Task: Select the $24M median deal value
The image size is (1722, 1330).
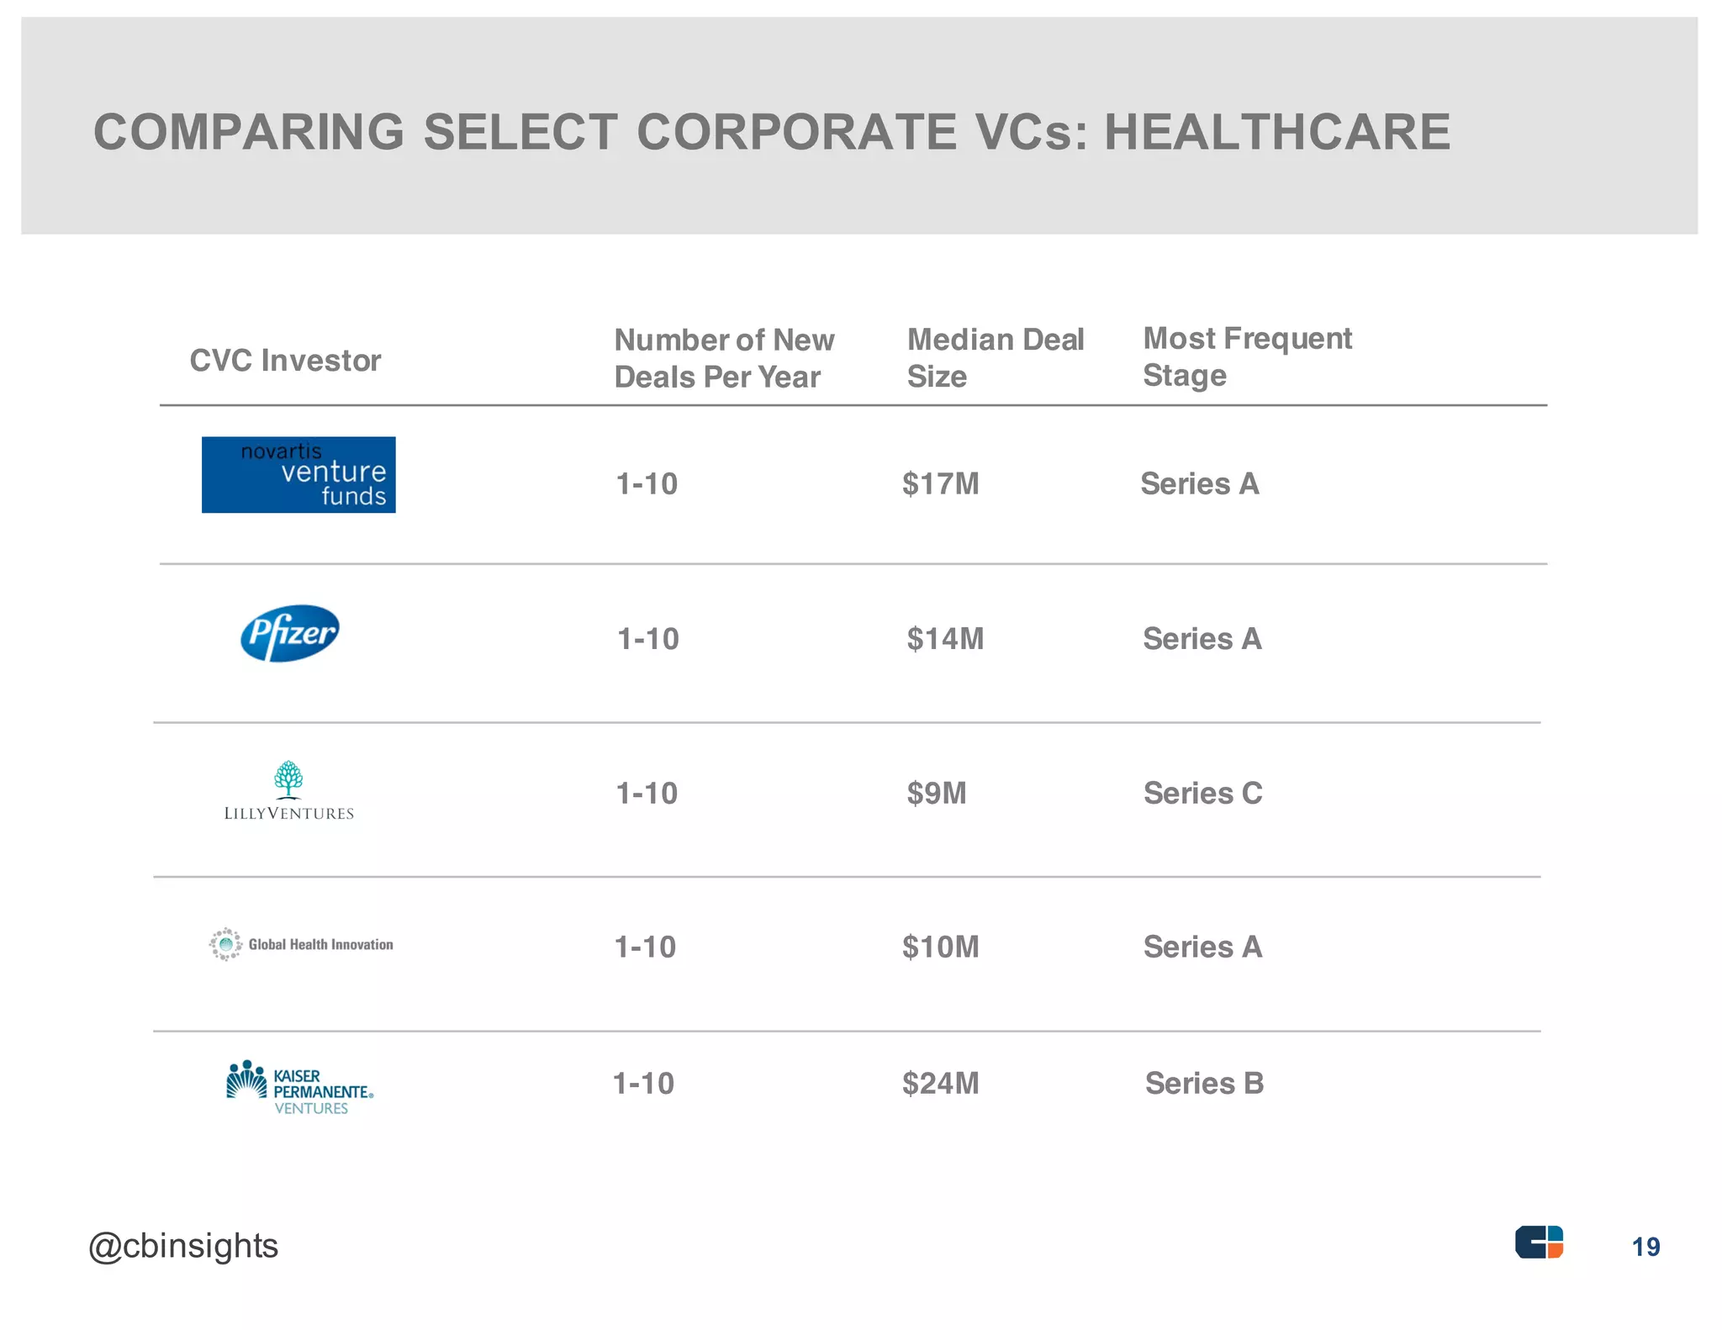Action: [941, 1084]
